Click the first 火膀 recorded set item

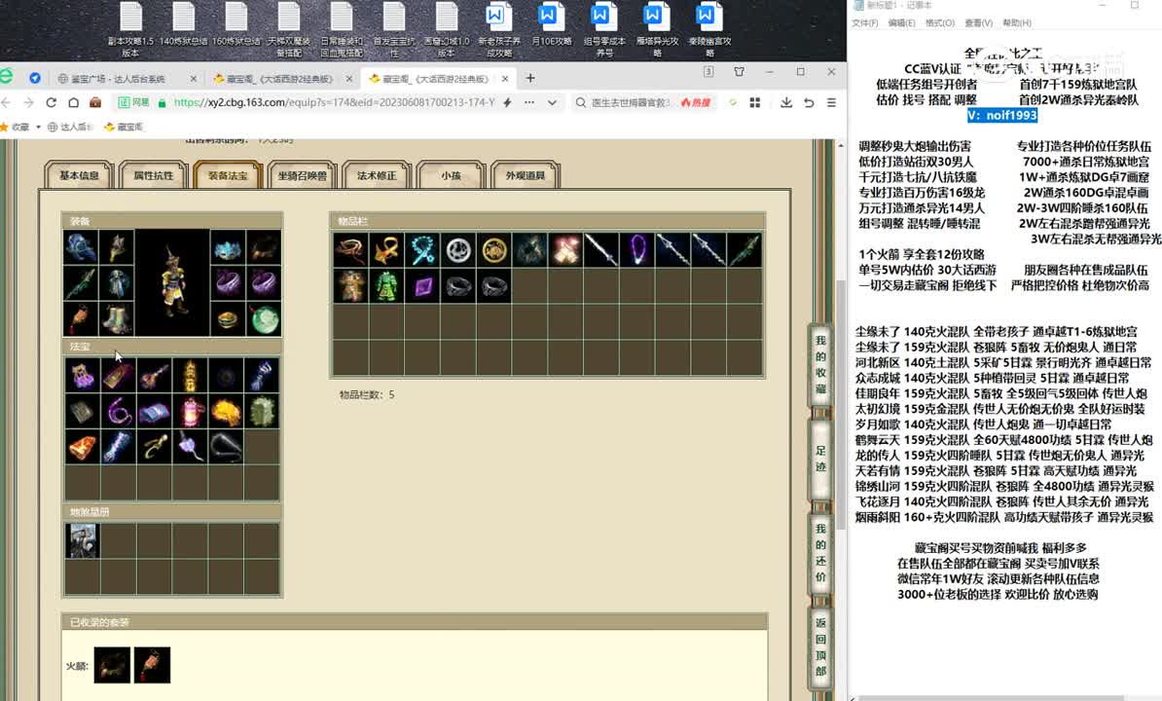pyautogui.click(x=112, y=665)
